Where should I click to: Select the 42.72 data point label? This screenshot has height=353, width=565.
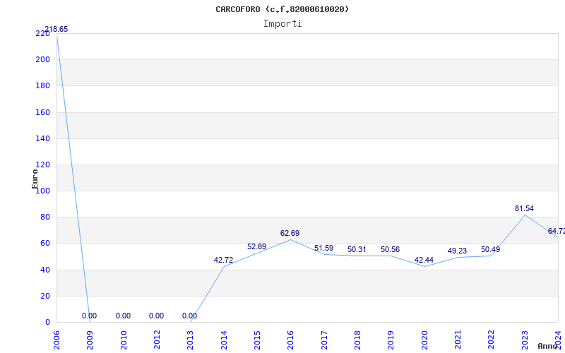click(223, 260)
